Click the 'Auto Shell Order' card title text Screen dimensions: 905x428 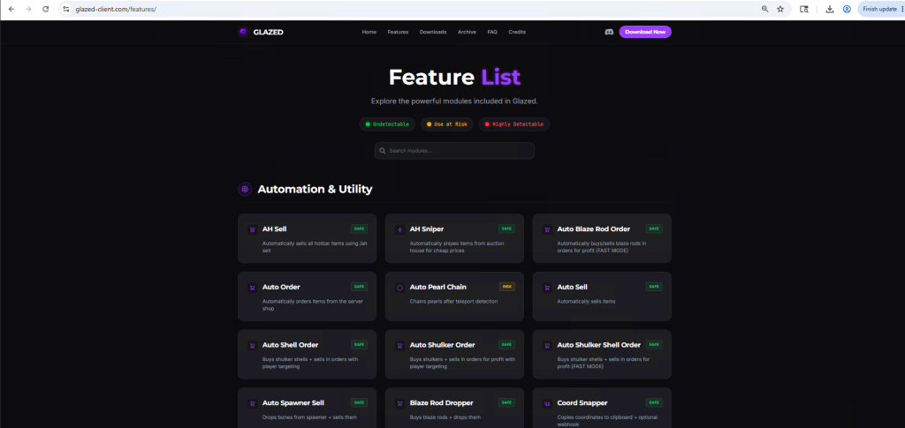click(x=290, y=345)
